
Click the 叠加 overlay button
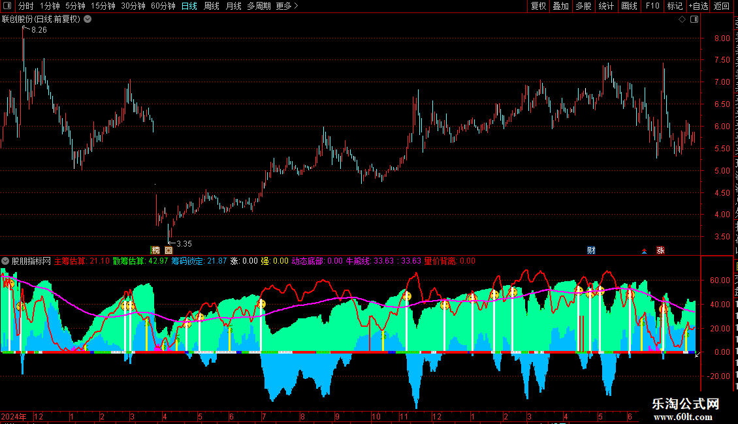pyautogui.click(x=560, y=6)
